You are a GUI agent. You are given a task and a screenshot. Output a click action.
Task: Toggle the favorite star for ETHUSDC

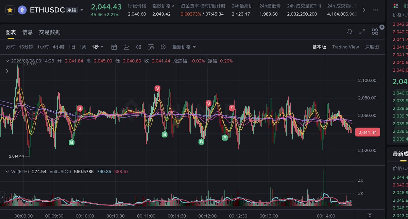click(10, 10)
